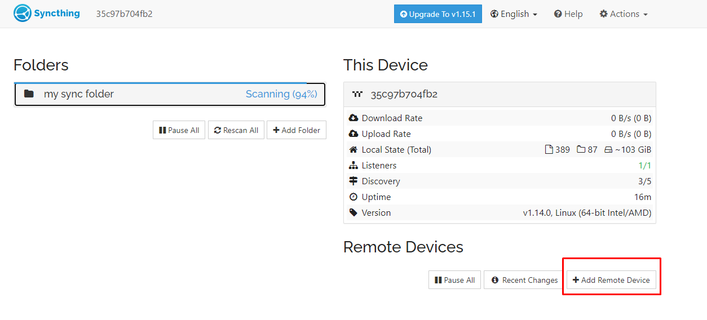Click the Download Rate label

(392, 118)
